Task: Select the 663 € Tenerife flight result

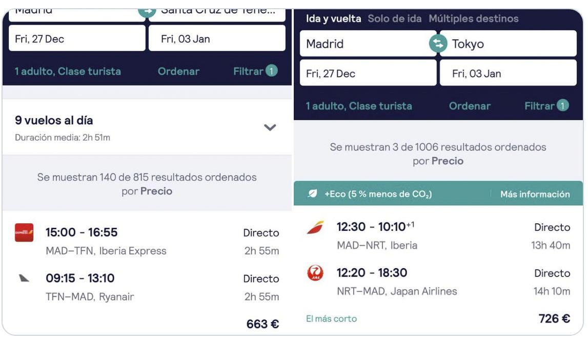Action: [147, 273]
